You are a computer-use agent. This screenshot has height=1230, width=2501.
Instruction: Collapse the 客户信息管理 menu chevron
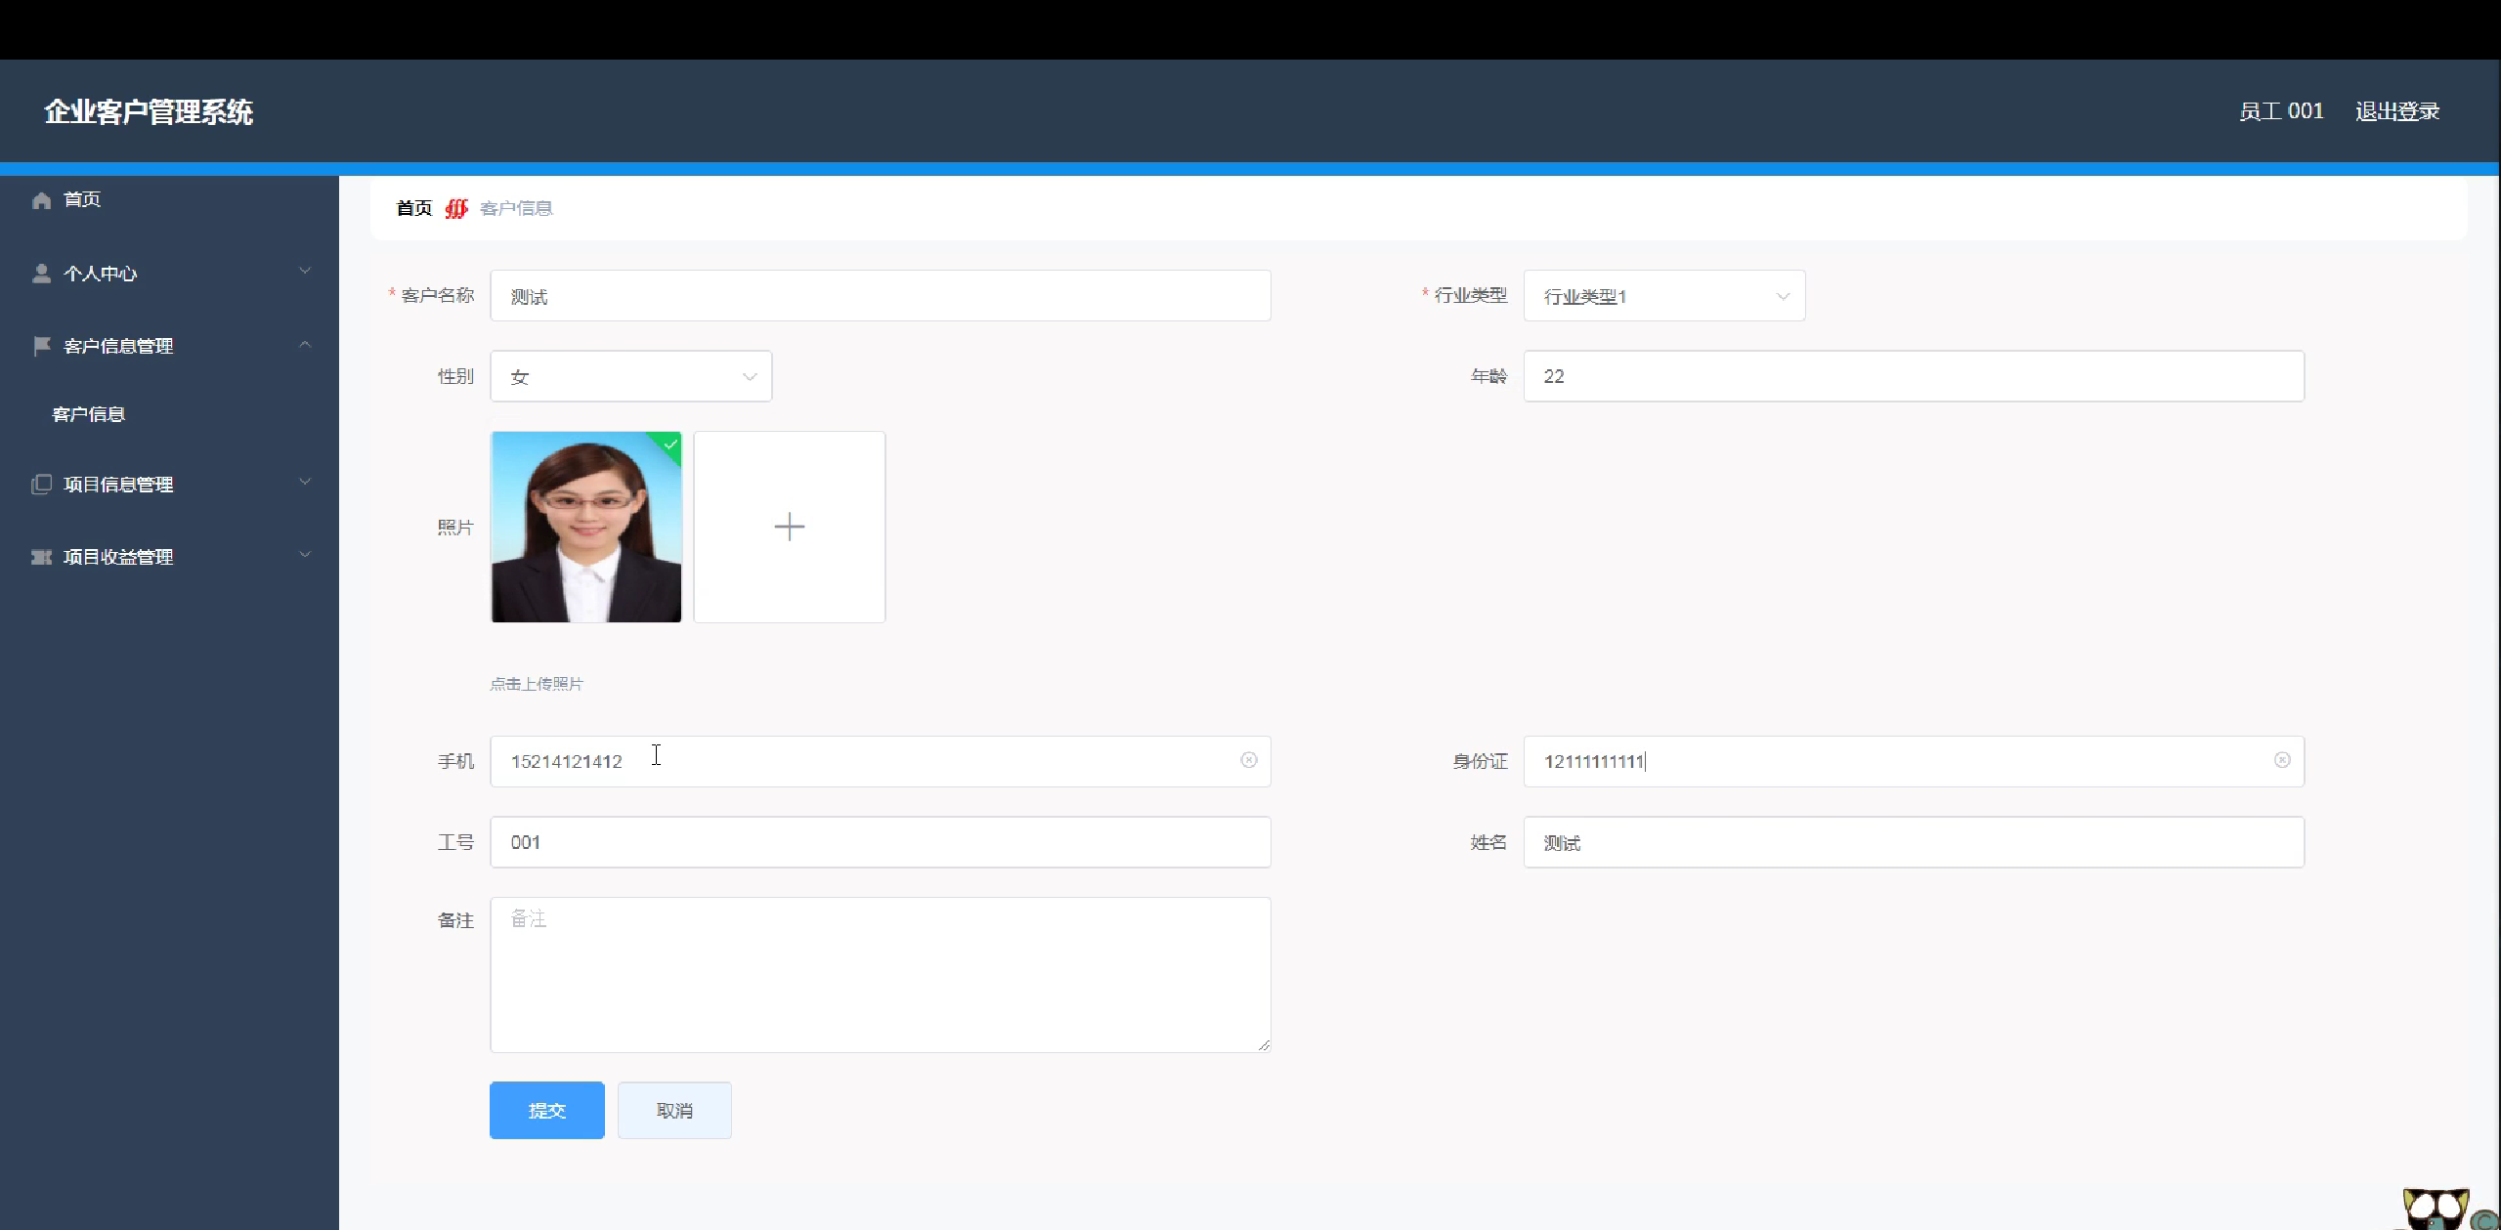(305, 344)
